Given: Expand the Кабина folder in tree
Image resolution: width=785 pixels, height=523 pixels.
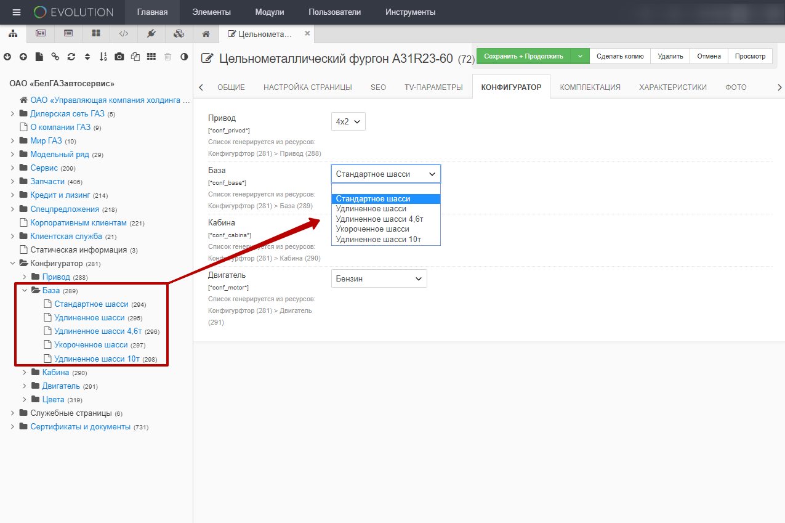Looking at the screenshot, I should [x=25, y=372].
